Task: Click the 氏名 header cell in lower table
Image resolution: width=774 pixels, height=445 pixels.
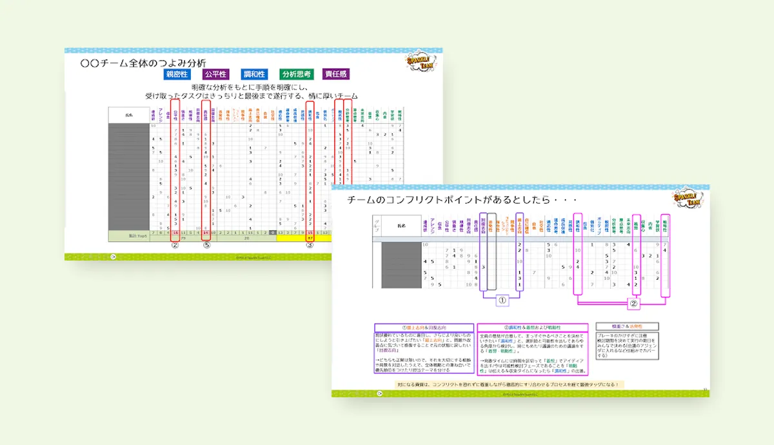Action: point(402,226)
